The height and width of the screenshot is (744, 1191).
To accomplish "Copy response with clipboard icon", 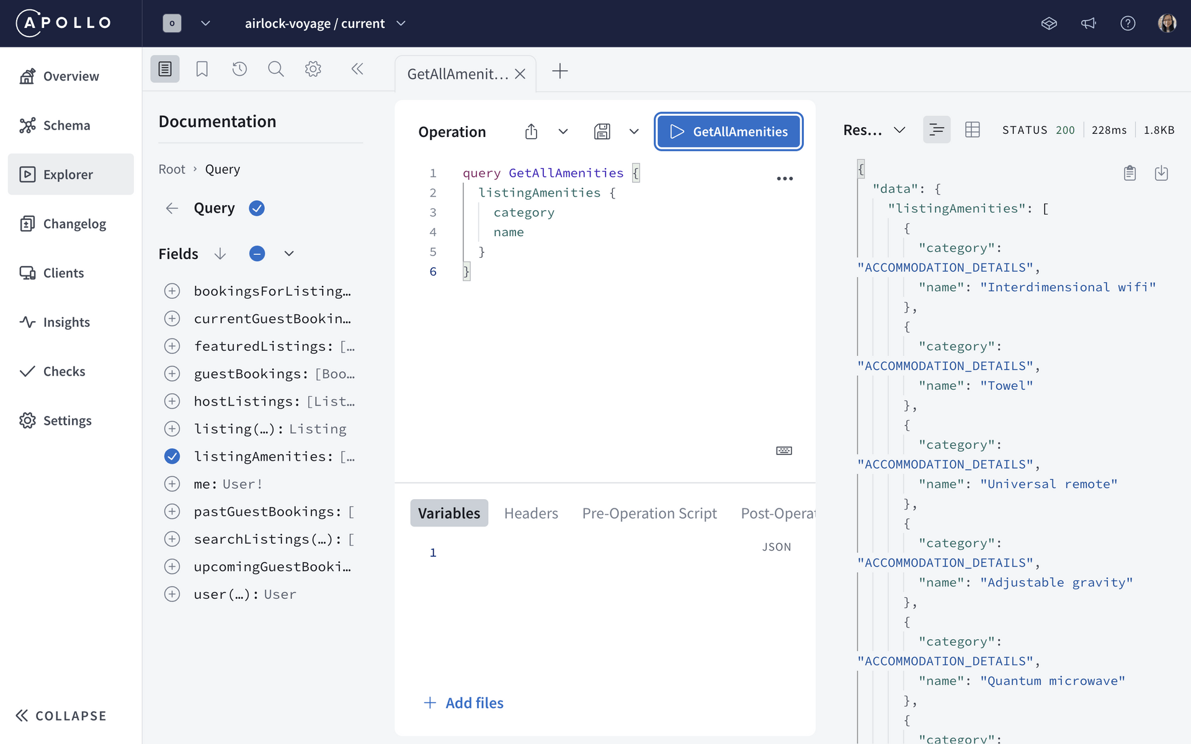I will 1130,173.
